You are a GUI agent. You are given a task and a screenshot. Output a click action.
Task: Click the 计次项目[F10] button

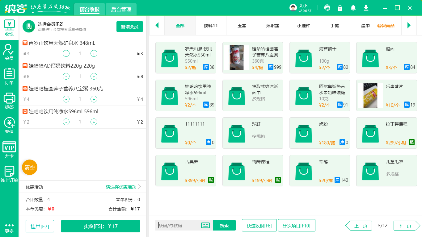[x=297, y=226]
